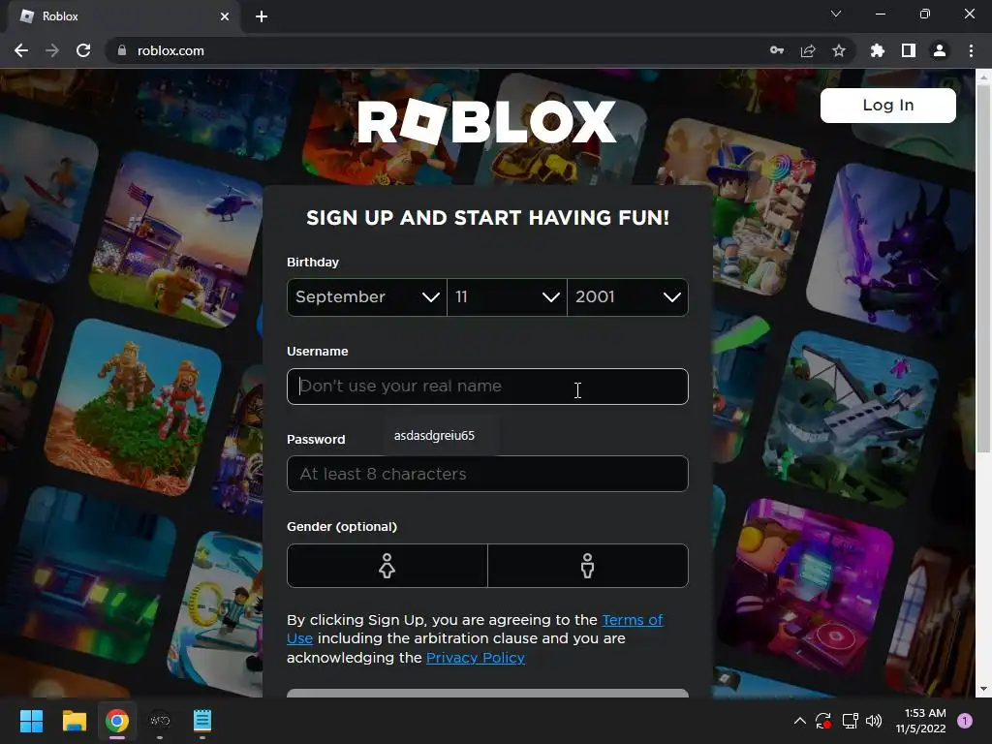
Task: Open the tab search chevron
Action: [836, 14]
